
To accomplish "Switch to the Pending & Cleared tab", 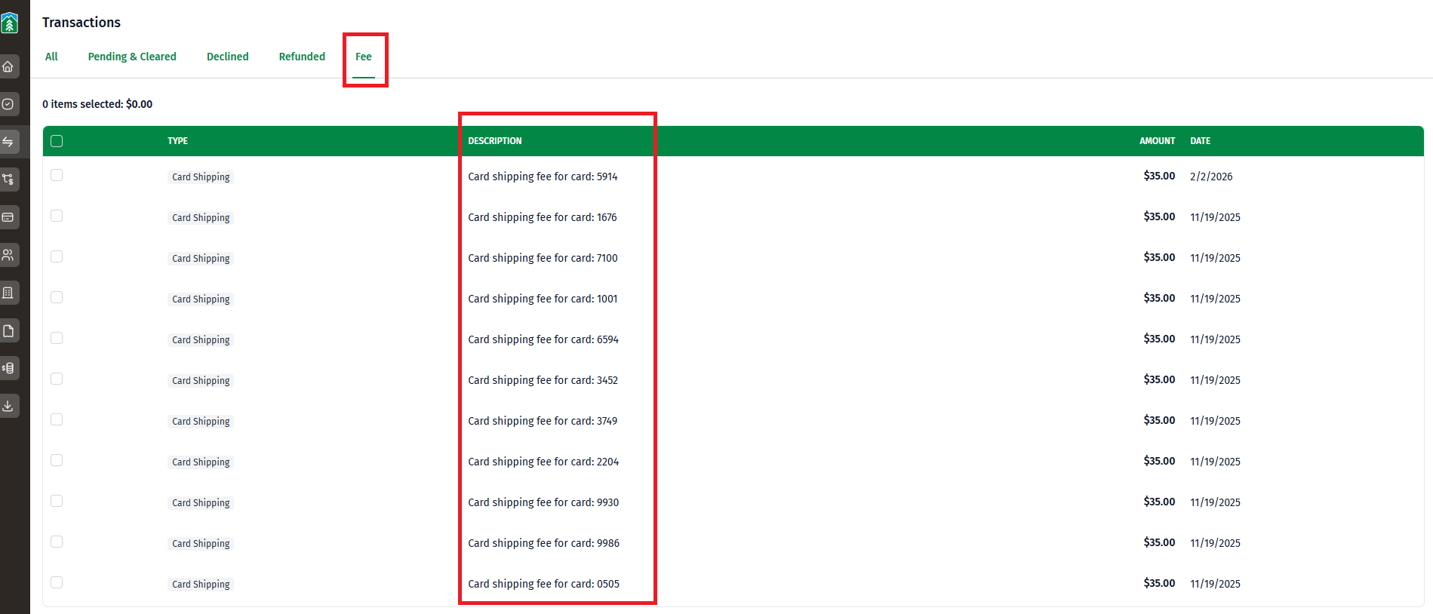I will coord(132,57).
